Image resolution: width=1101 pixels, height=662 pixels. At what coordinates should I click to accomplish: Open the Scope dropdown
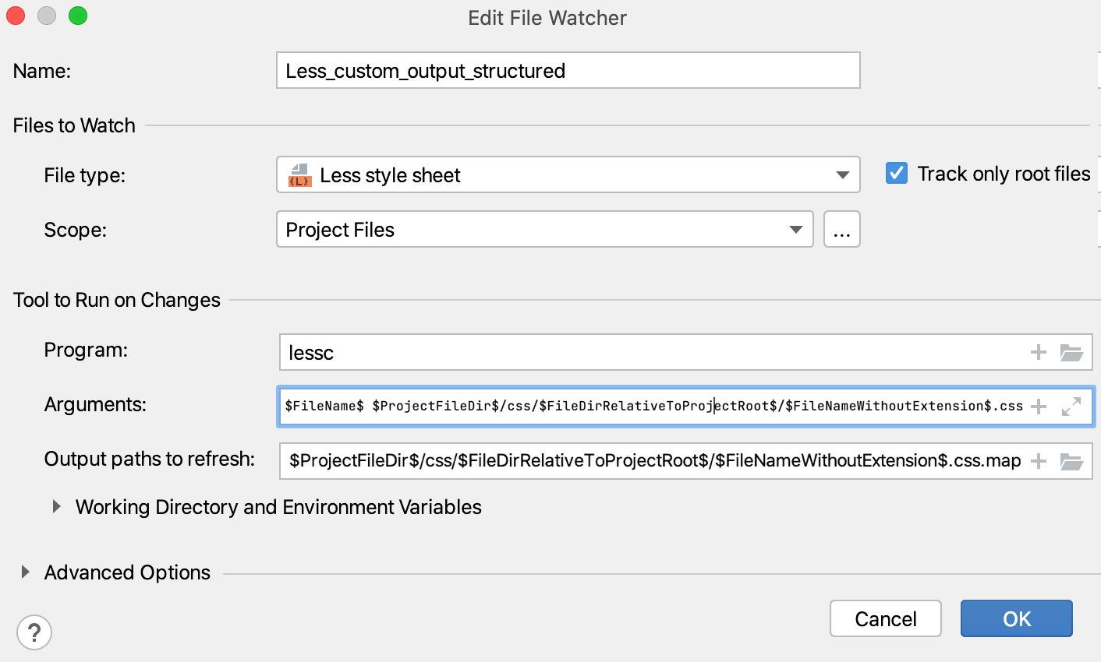[x=796, y=229]
